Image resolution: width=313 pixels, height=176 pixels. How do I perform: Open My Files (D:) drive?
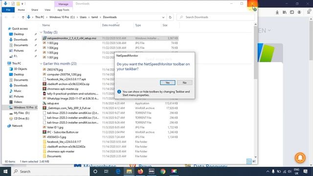(22, 113)
